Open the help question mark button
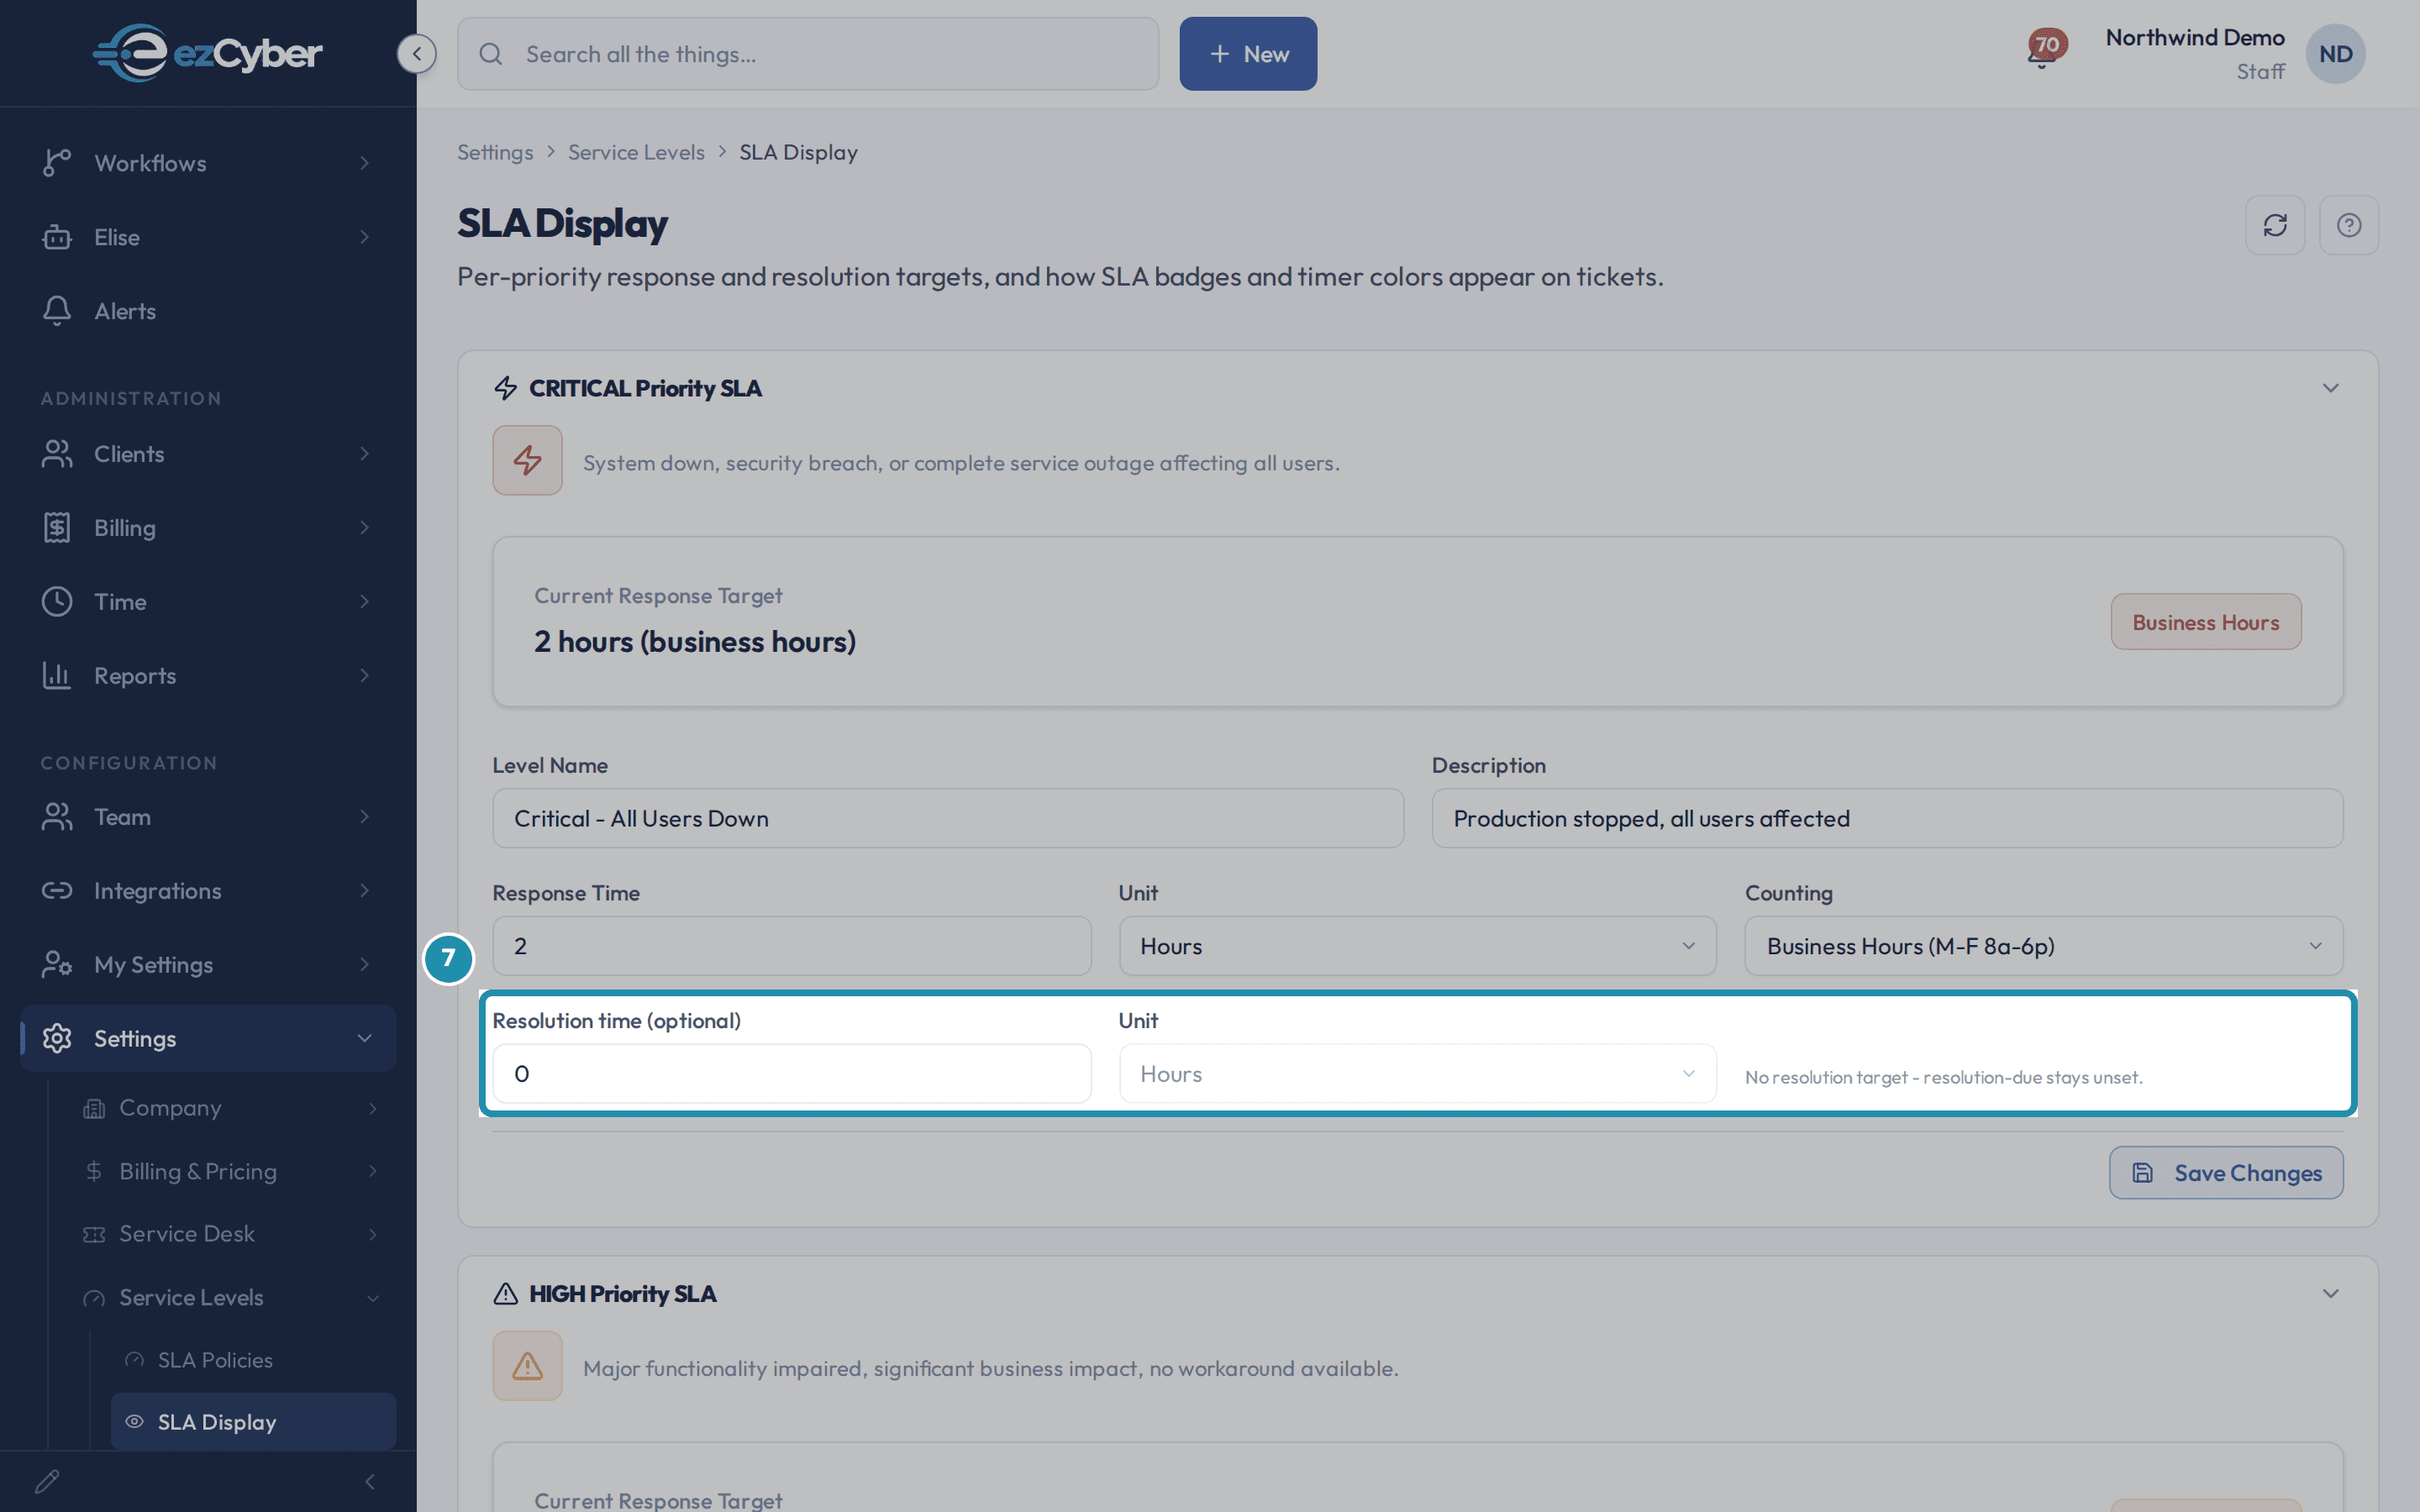 click(x=2349, y=225)
